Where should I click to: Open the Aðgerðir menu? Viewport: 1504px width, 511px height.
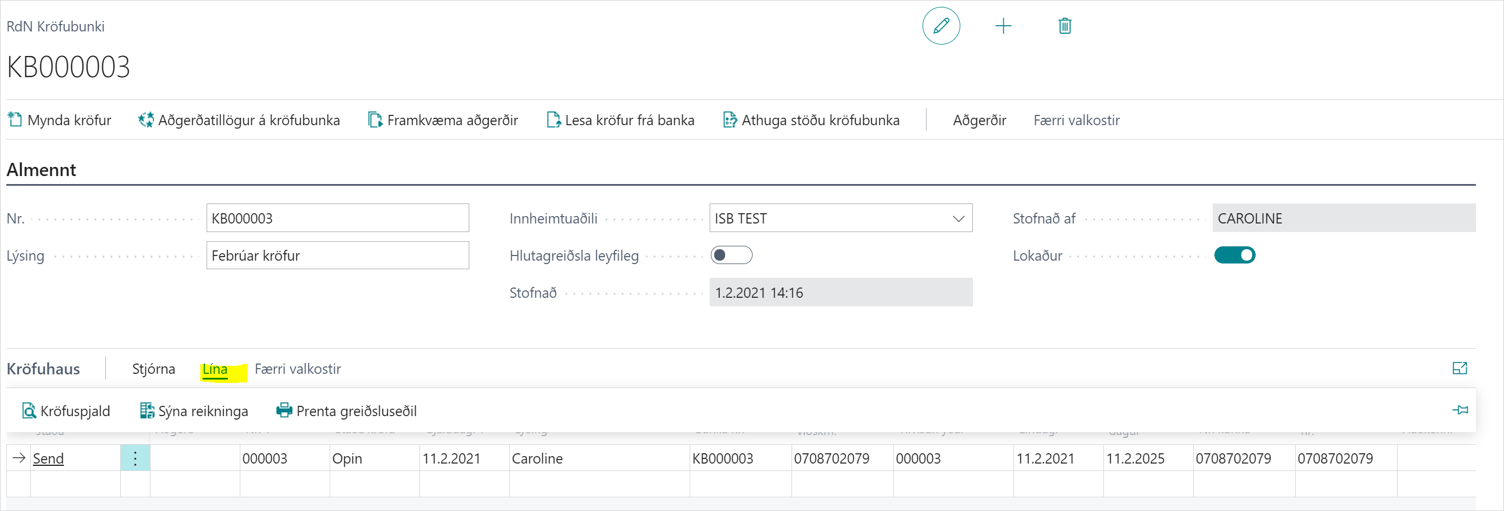[x=979, y=120]
